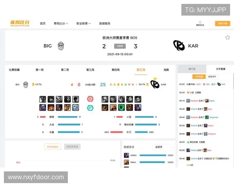Click KAR's last picked purple champion

click(x=138, y=108)
